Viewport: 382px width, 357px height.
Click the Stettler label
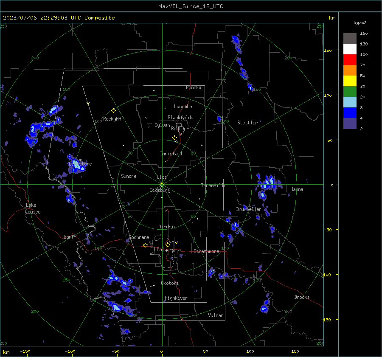coord(247,123)
